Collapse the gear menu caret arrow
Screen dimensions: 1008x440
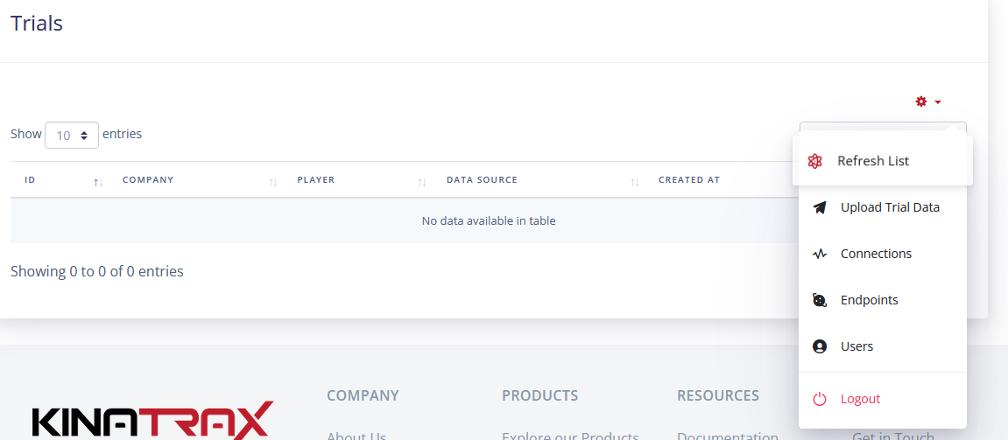click(x=938, y=102)
